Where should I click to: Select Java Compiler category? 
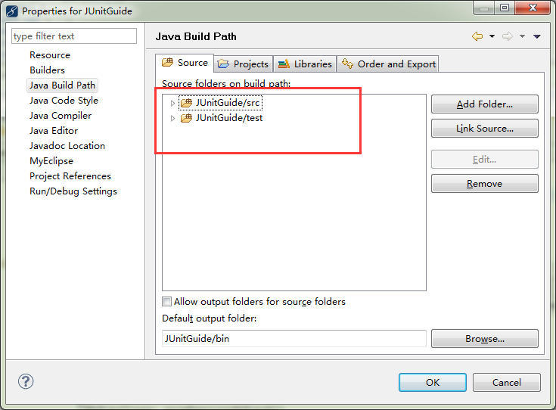point(61,116)
